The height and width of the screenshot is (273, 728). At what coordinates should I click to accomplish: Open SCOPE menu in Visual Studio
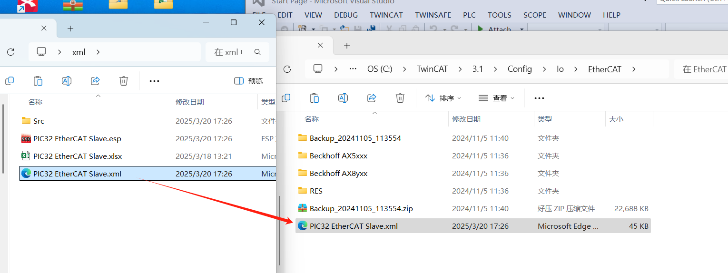[535, 15]
